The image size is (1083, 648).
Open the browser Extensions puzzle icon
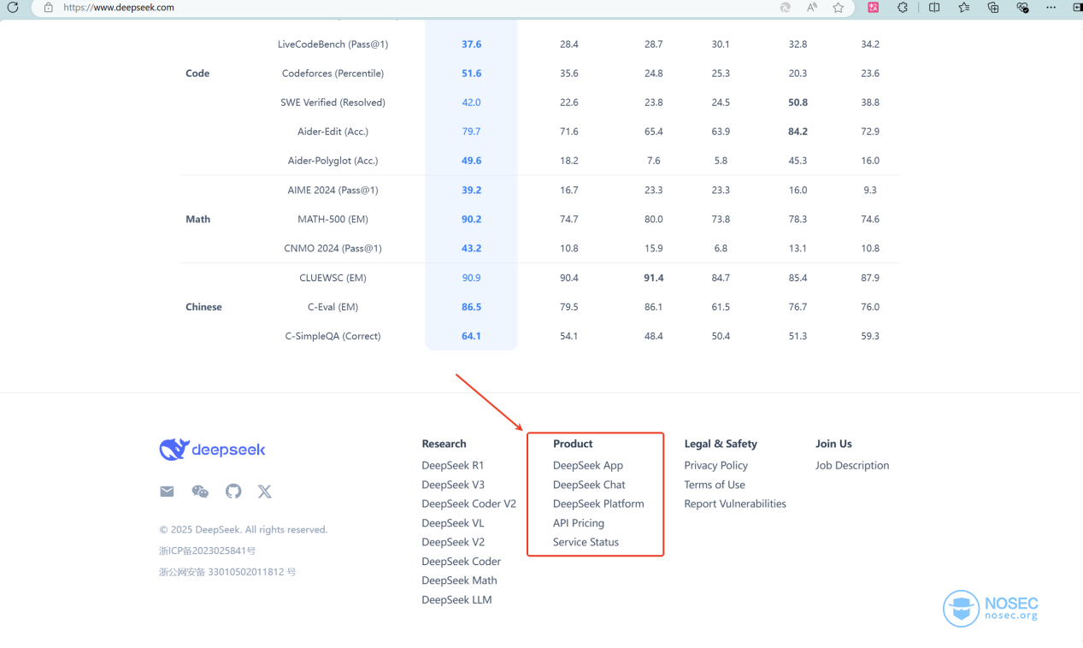(903, 8)
